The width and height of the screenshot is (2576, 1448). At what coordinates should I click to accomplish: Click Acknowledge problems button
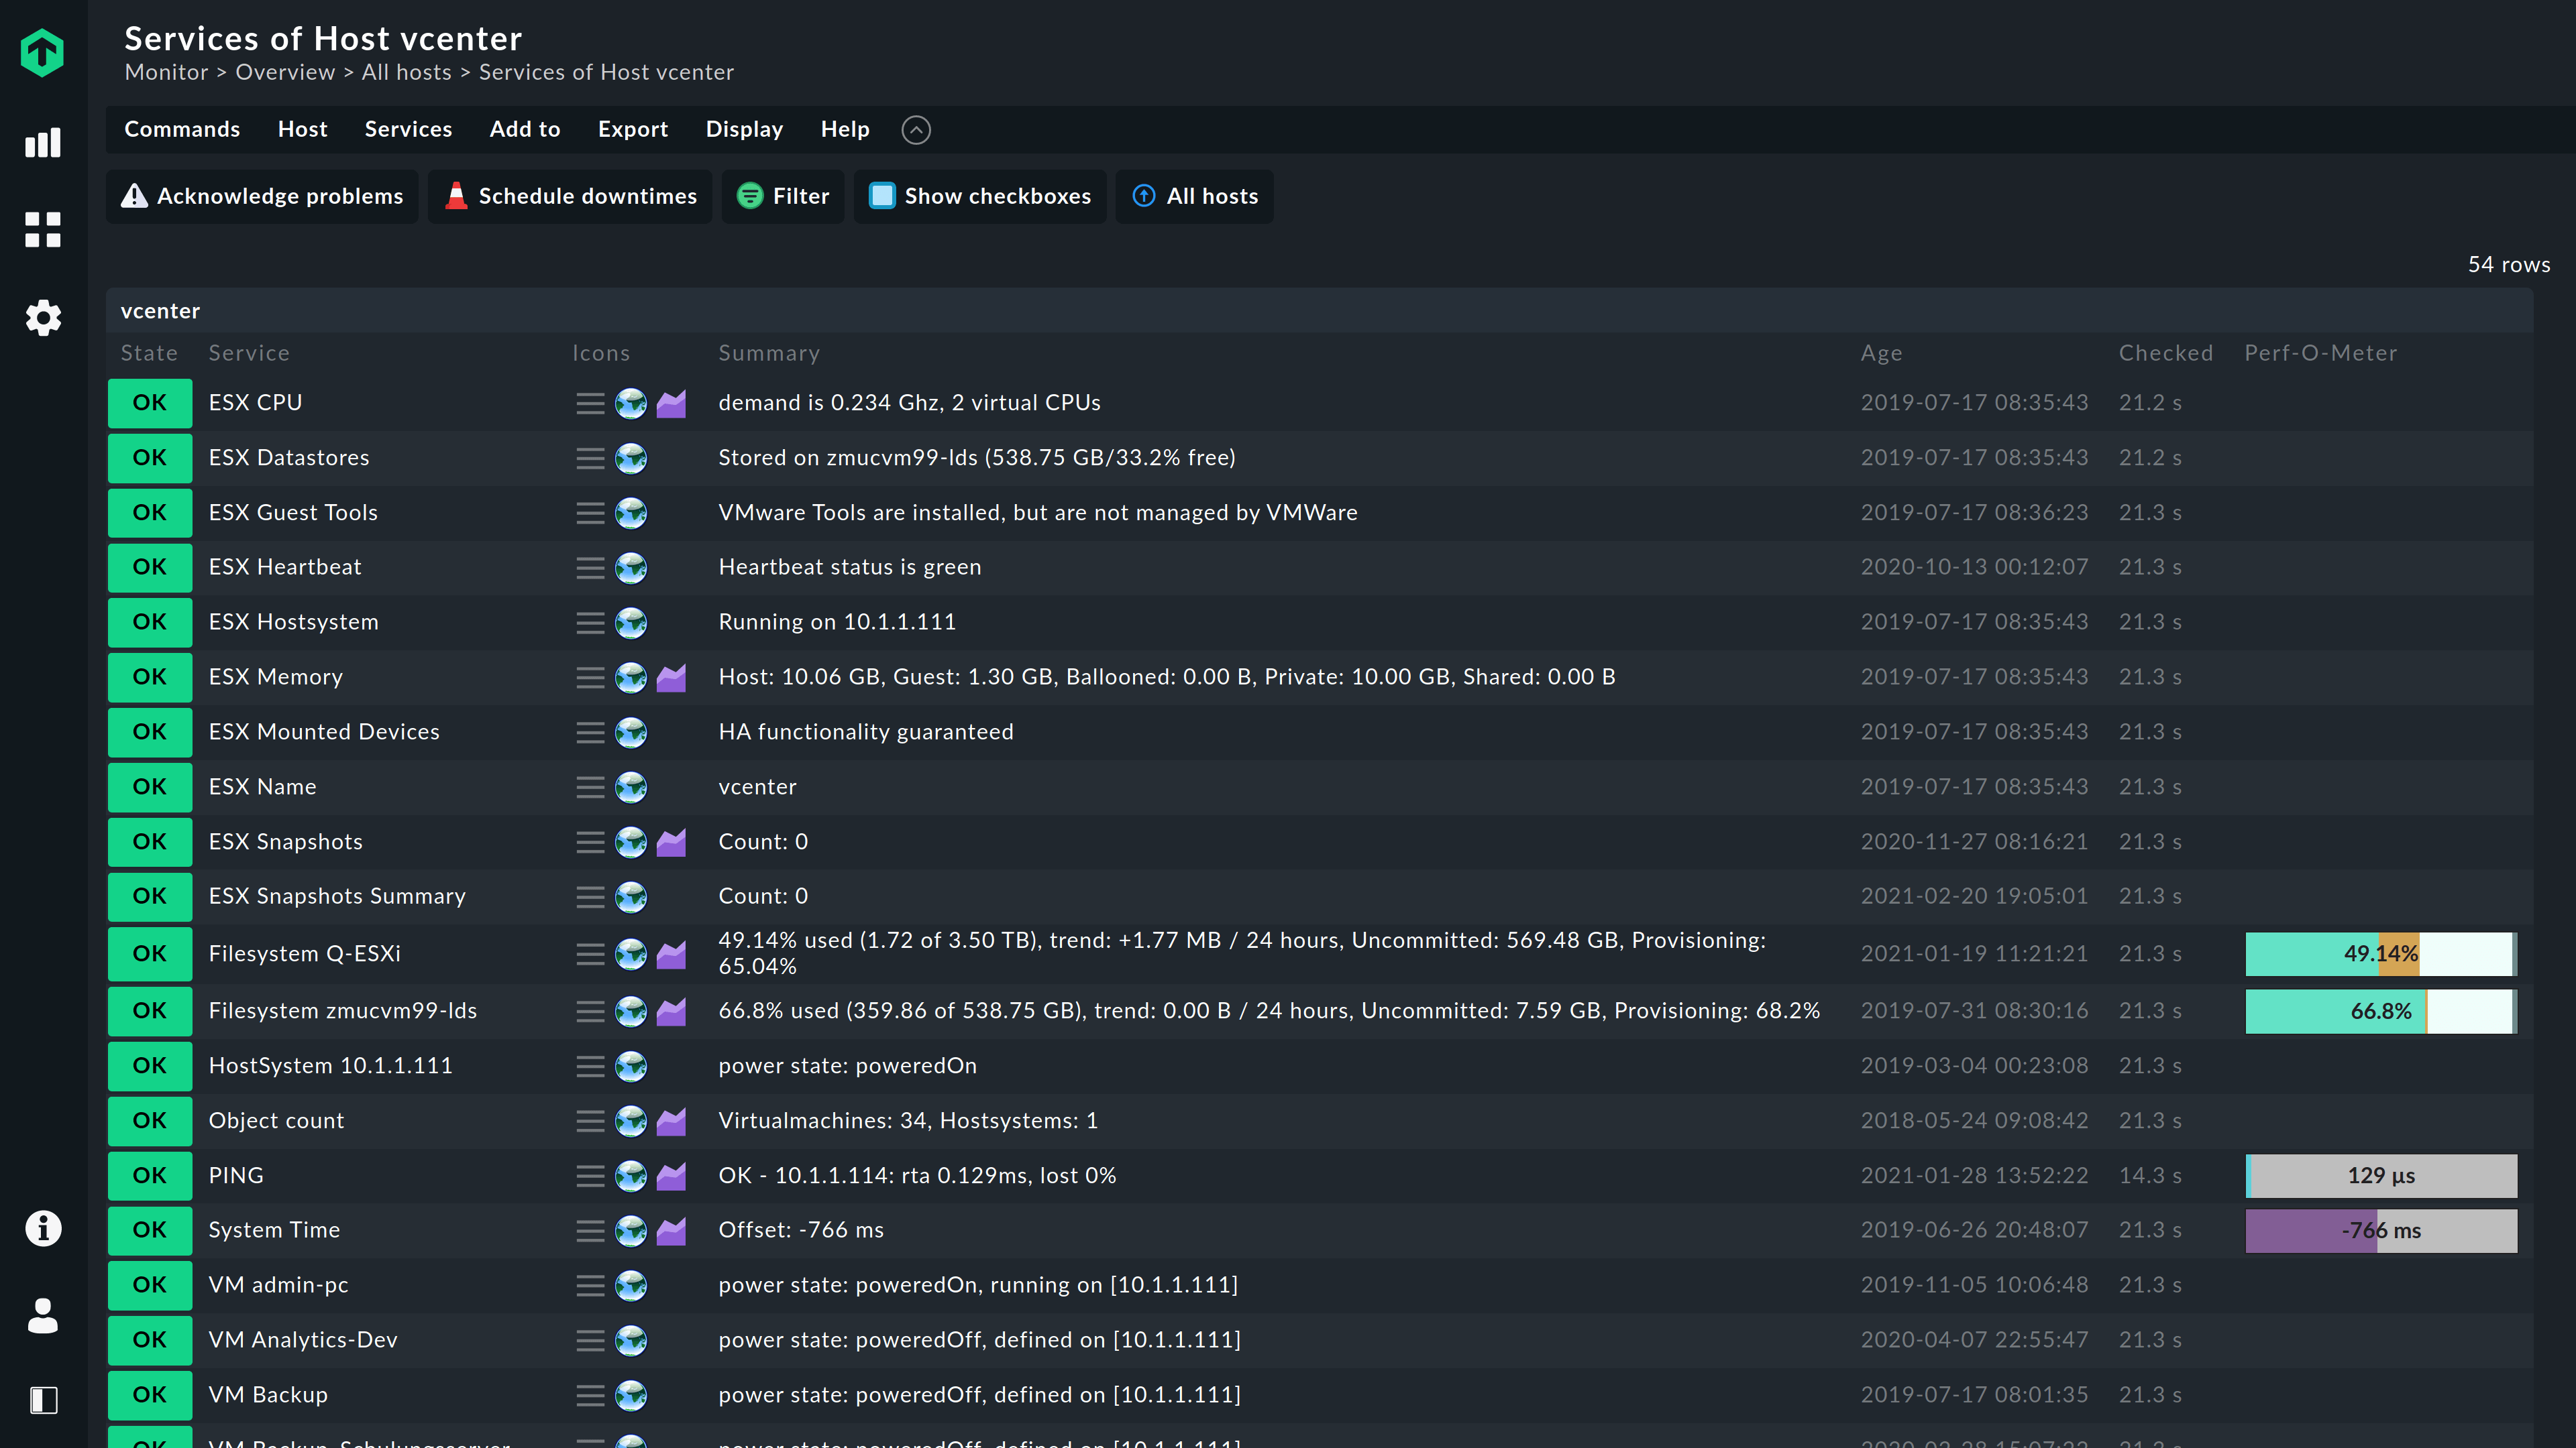pos(262,196)
